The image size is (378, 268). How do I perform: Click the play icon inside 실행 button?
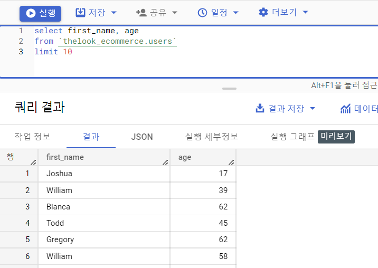(x=31, y=13)
